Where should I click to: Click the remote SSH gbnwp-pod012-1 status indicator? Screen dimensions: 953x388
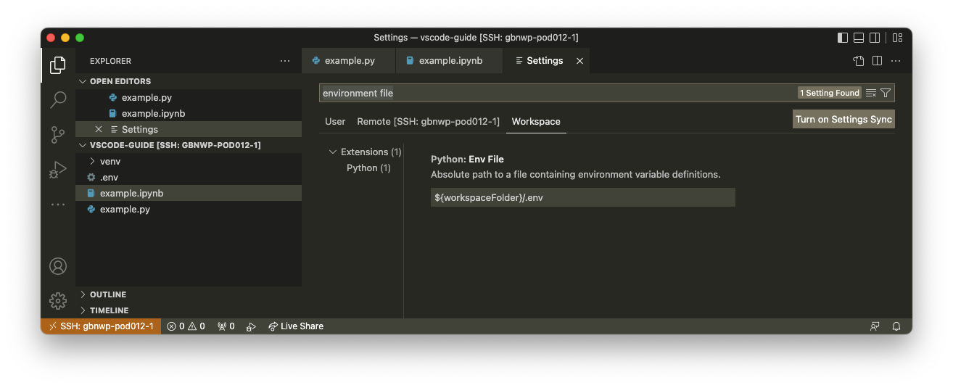coord(101,326)
